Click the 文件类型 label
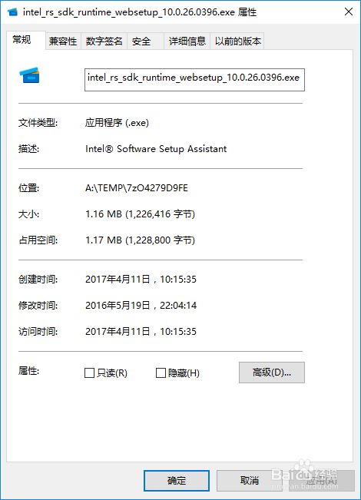The width and height of the screenshot is (361, 500). tap(38, 122)
